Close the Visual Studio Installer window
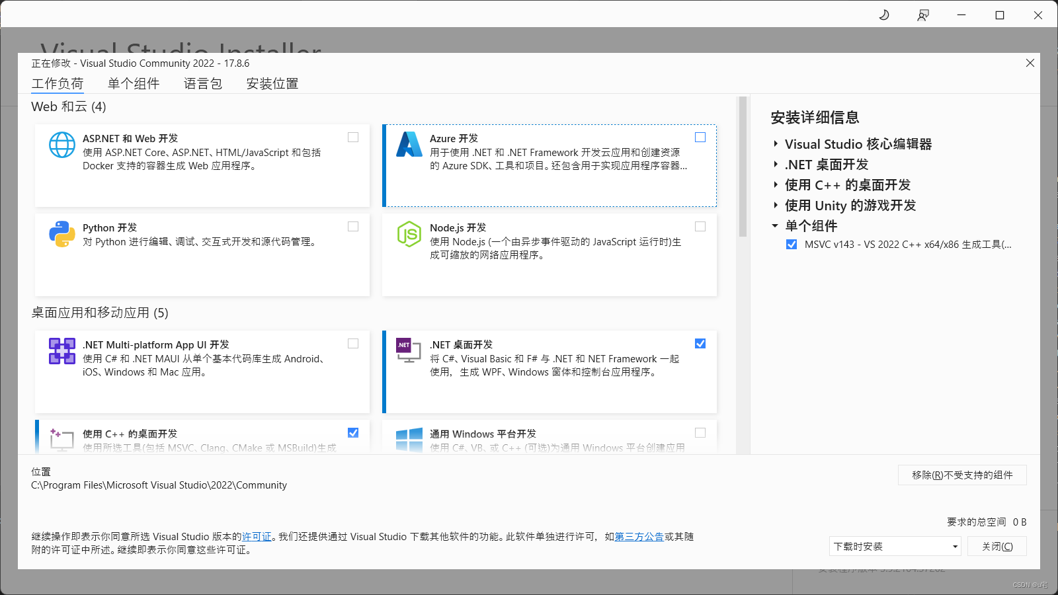The image size is (1058, 595). coord(1038,15)
